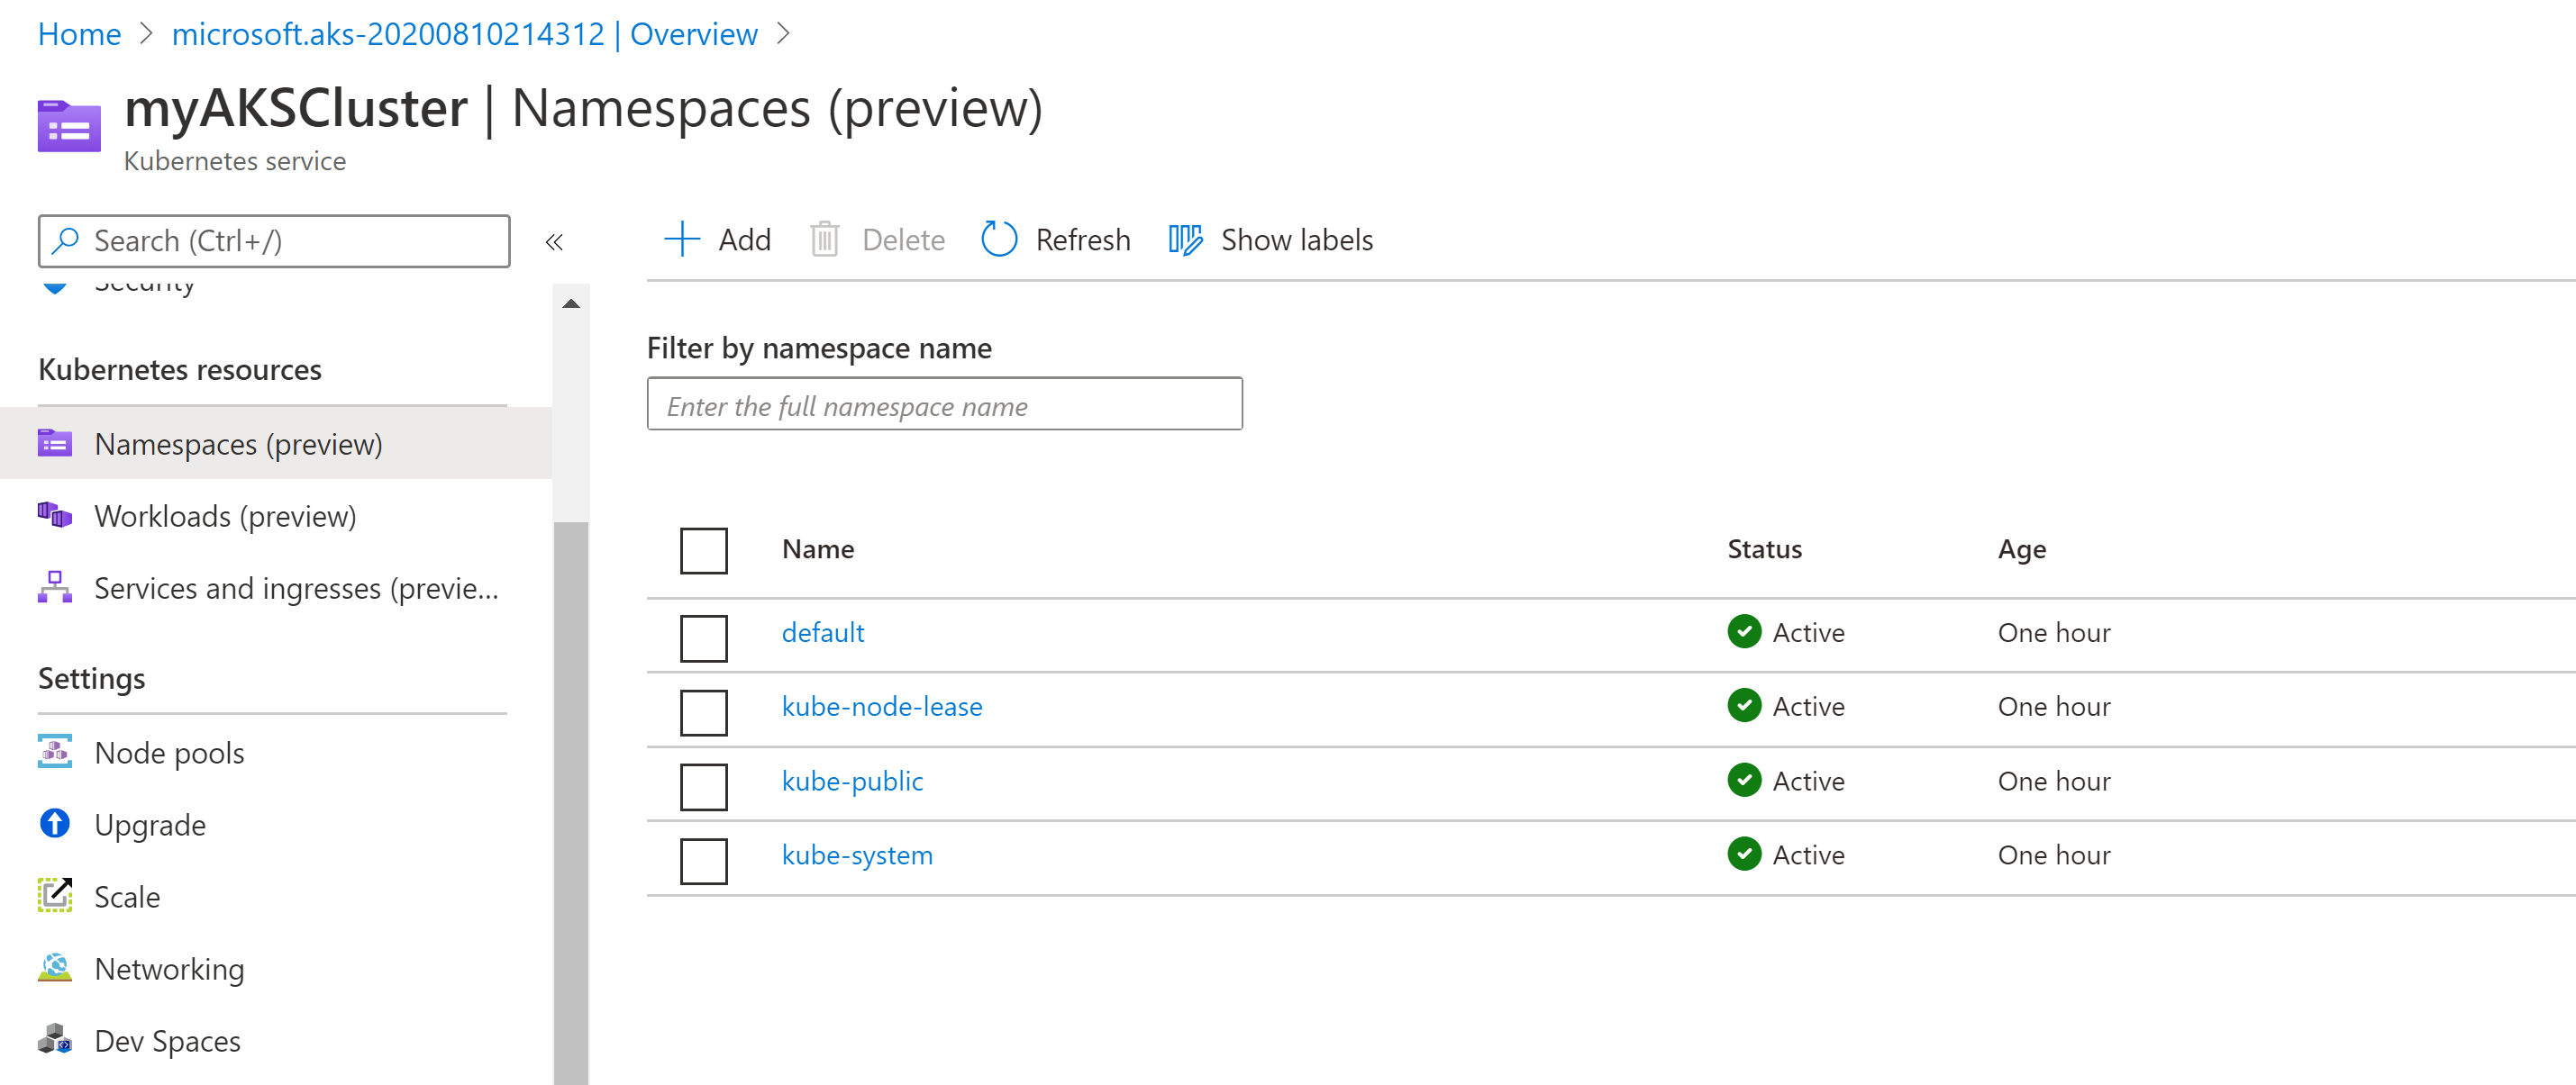This screenshot has width=2576, height=1085.
Task: Click the Delete button label
Action: point(903,240)
